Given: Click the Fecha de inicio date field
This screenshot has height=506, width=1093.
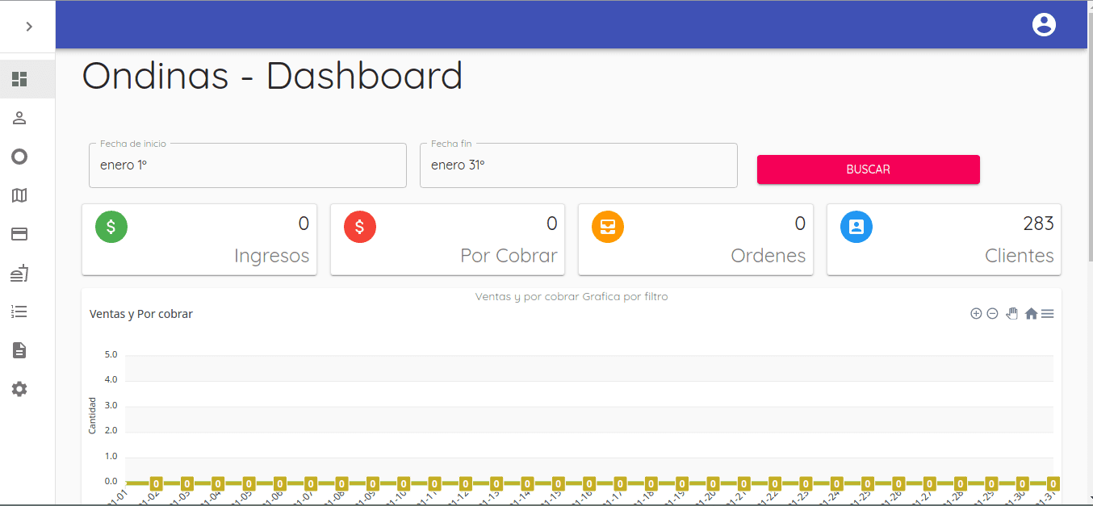Looking at the screenshot, I should (248, 165).
